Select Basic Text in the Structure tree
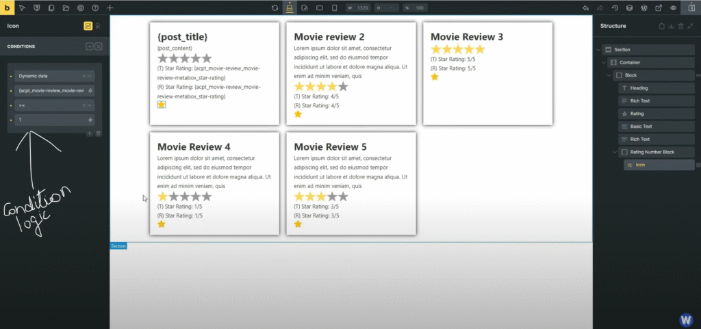Viewport: 701px width, 329px height. coord(657,127)
